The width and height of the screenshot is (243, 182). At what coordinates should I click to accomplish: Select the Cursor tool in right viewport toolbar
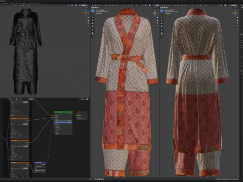tap(162, 14)
